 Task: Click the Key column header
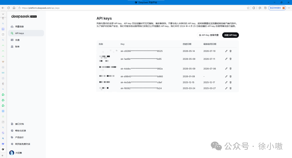(x=122, y=44)
